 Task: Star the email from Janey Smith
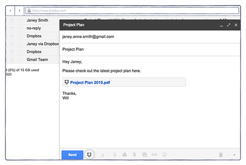pyautogui.click(x=12, y=20)
